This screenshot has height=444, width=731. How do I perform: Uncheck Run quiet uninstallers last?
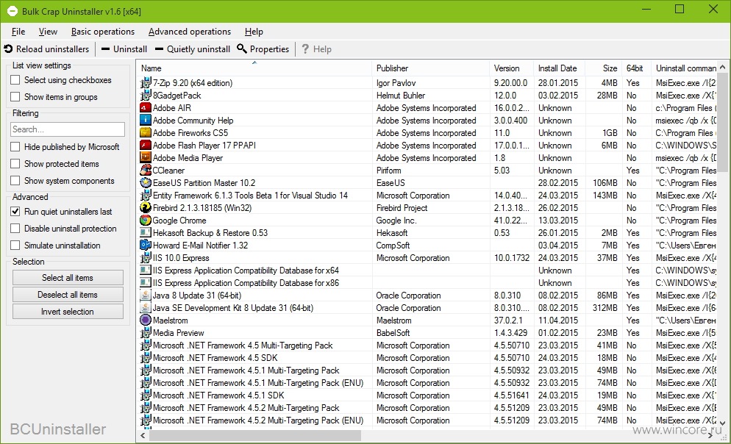pyautogui.click(x=15, y=212)
